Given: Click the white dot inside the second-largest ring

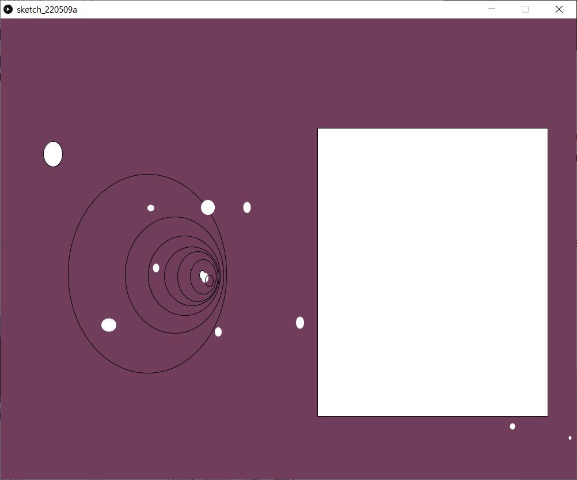Looking at the screenshot, I should [x=156, y=268].
